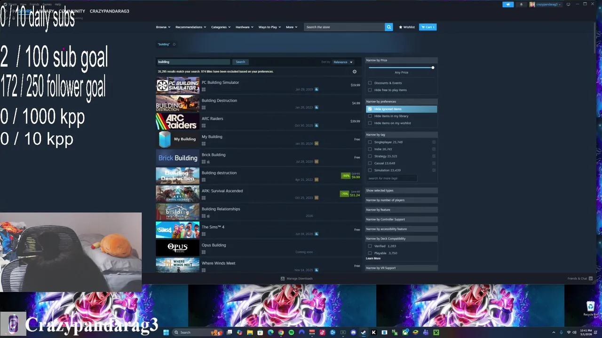Go to the COMMUNITY tab

[72, 11]
